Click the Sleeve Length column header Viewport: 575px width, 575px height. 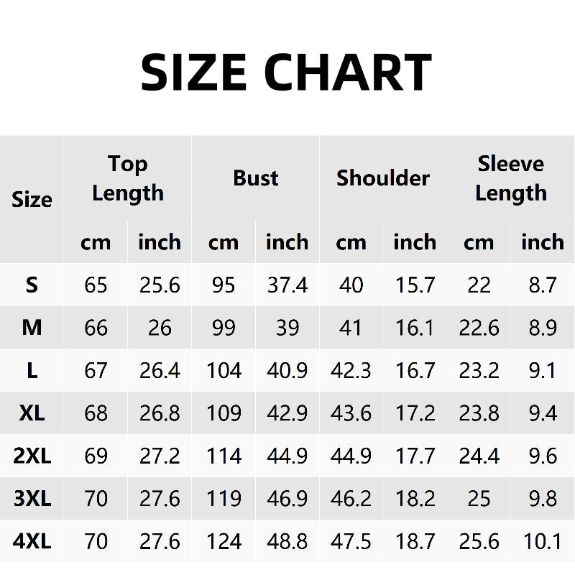pos(511,178)
